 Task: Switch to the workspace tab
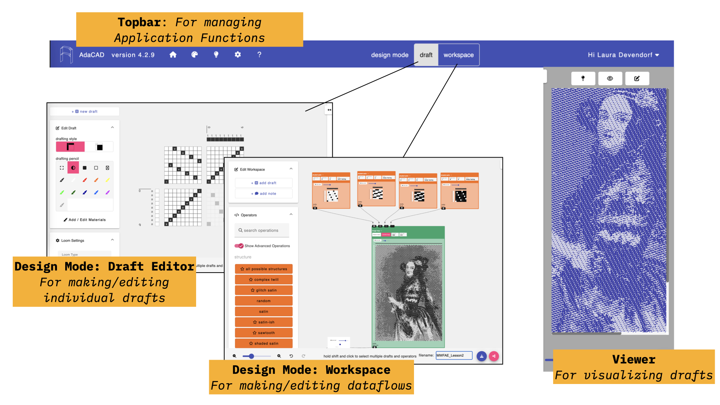click(x=458, y=55)
